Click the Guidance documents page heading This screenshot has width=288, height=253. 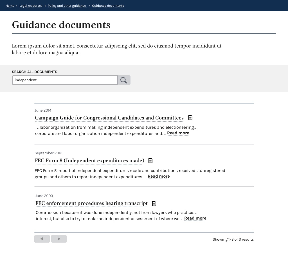[x=61, y=25]
